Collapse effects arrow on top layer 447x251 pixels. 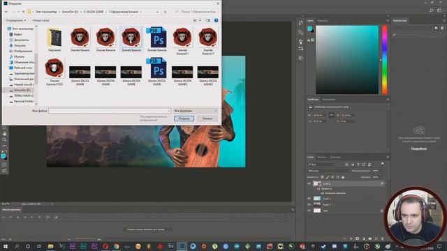coord(386,184)
